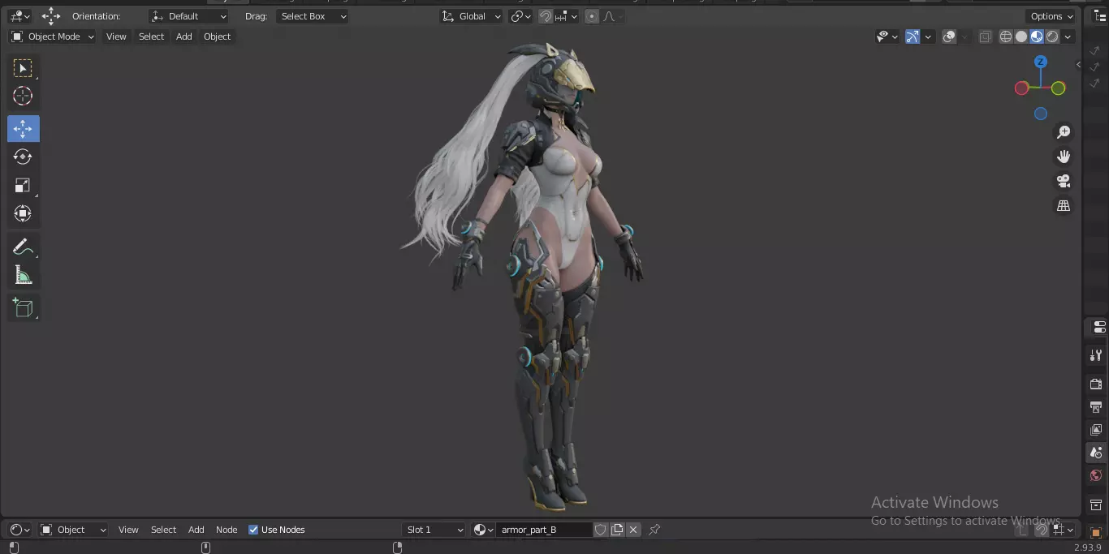
Task: Enable Solid viewport shading
Action: (x=1021, y=37)
